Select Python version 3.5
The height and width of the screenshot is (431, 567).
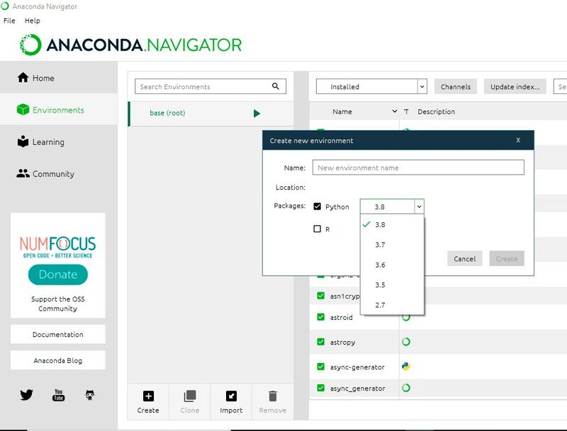pyautogui.click(x=392, y=285)
